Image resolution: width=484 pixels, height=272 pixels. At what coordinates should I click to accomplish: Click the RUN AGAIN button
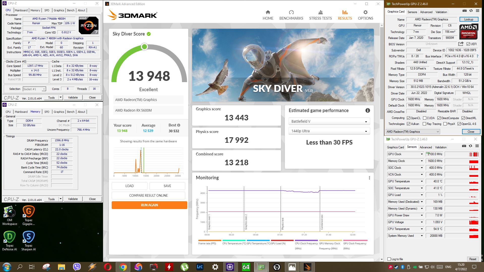click(149, 205)
